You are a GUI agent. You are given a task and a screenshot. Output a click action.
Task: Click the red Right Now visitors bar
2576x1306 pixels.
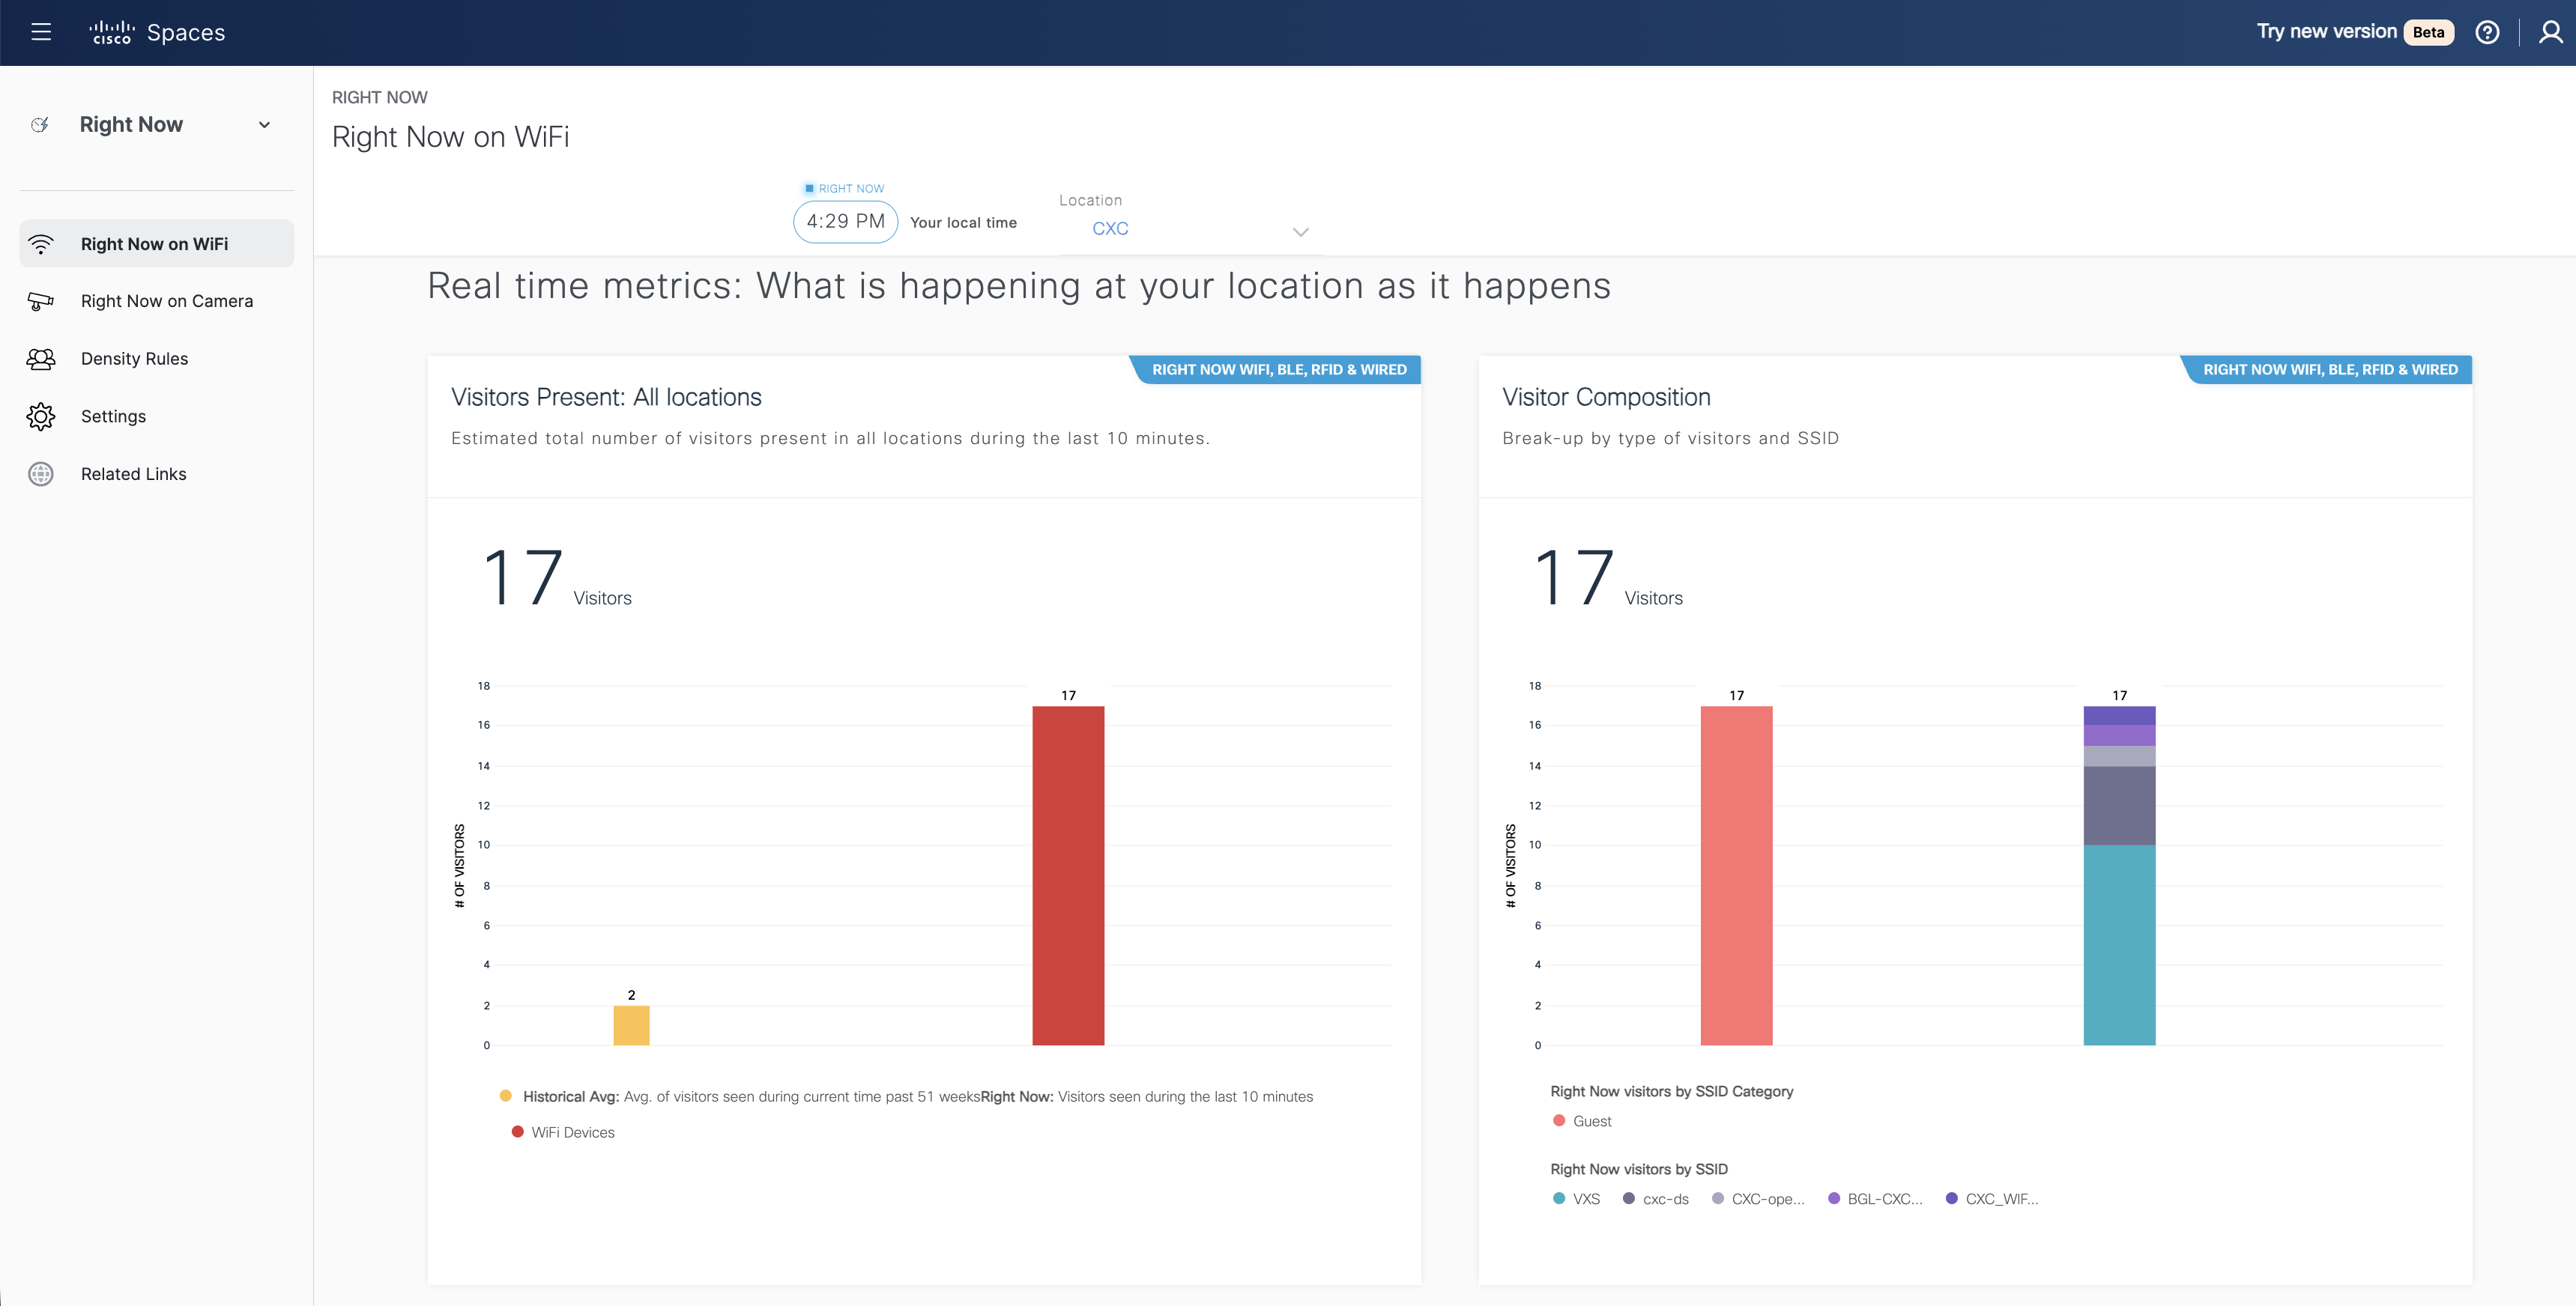(1068, 875)
